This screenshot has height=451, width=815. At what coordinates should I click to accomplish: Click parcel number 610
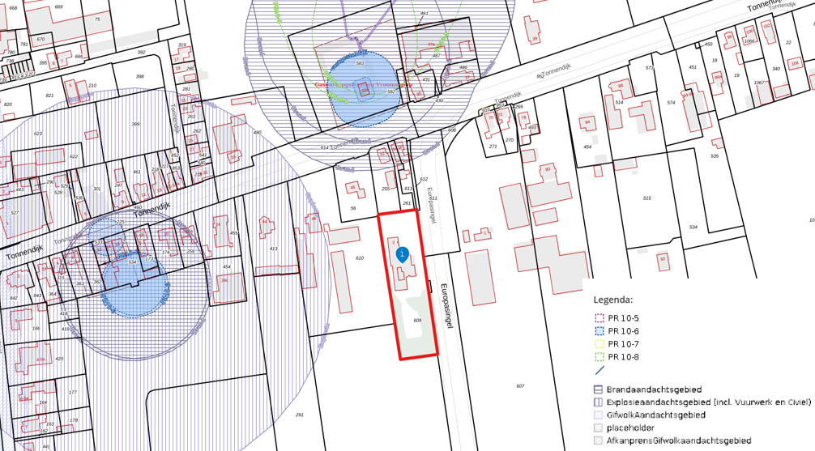pos(360,258)
